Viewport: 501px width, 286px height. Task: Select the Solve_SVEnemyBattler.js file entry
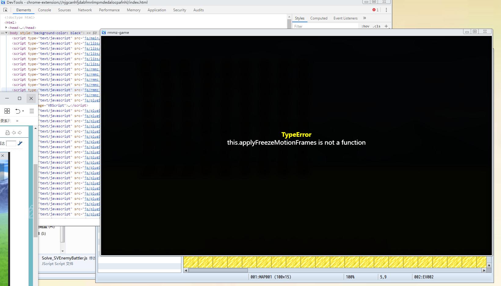pos(65,258)
